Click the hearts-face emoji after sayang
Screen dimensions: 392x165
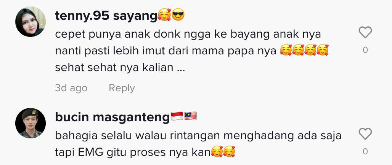(x=164, y=15)
